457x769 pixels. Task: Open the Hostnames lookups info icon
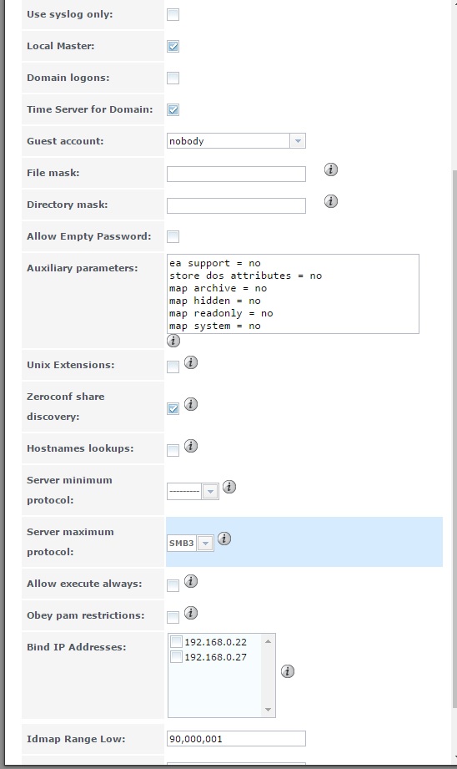[x=190, y=446]
